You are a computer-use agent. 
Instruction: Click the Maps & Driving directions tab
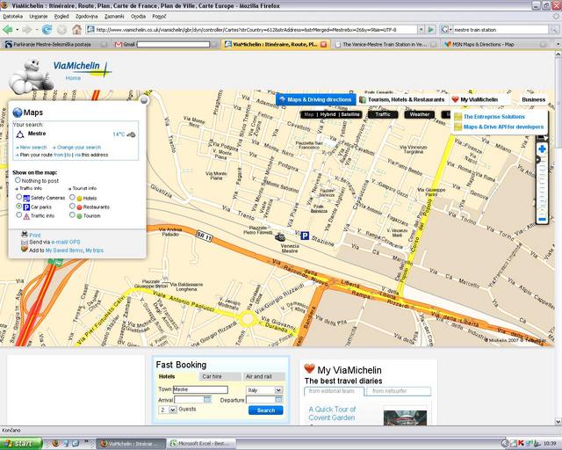click(x=316, y=99)
